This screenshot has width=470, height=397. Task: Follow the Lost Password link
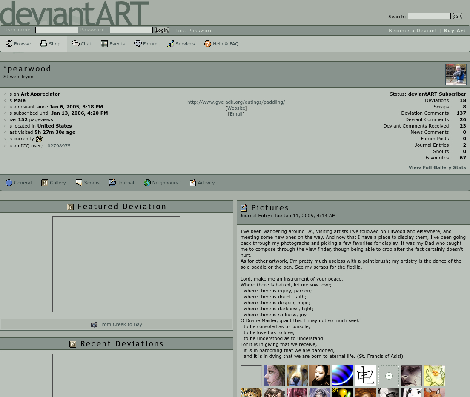click(194, 31)
